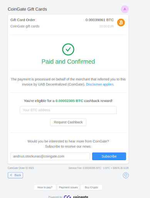Click Request Cashback button
This screenshot has width=150, height=198.
(x=68, y=122)
